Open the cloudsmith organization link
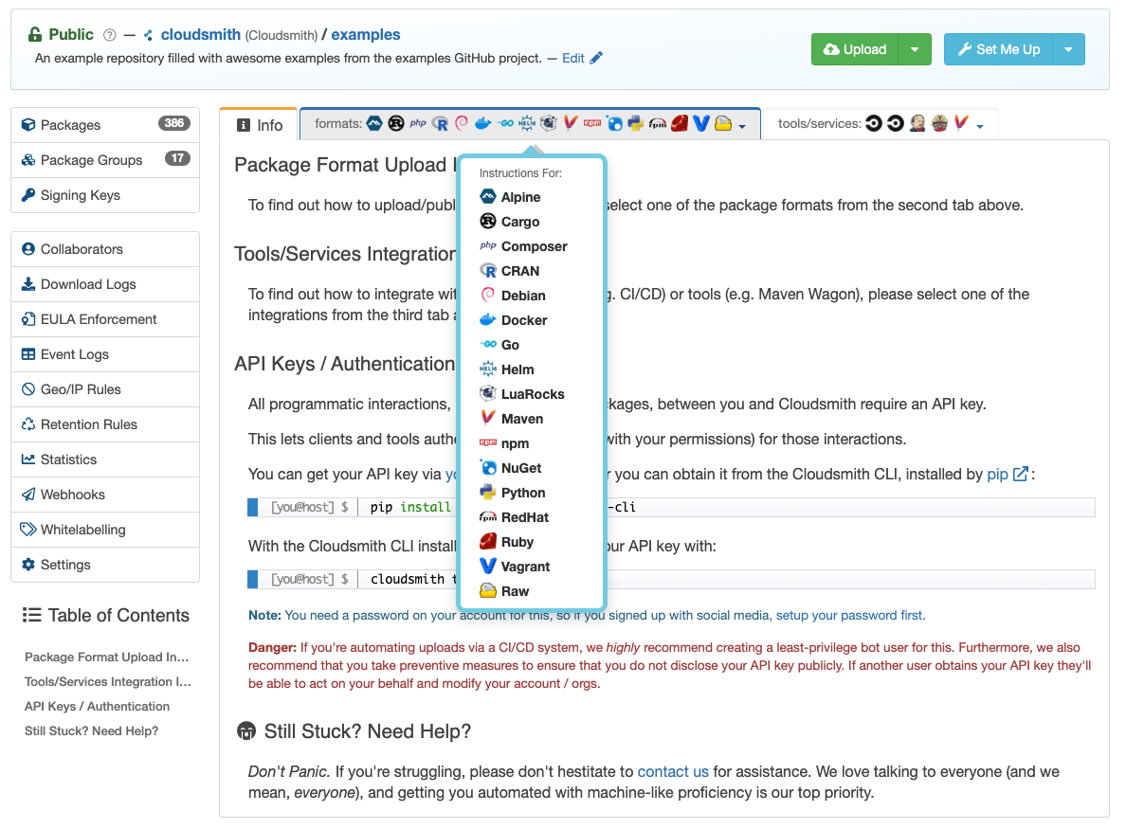 tap(200, 34)
